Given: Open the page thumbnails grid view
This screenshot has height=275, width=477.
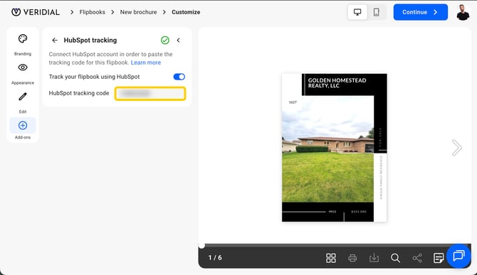Looking at the screenshot, I should tap(331, 258).
